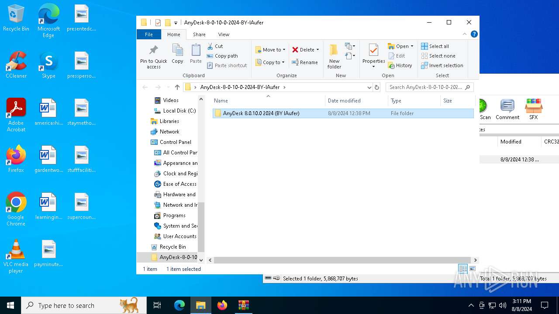The height and width of the screenshot is (314, 559).
Task: Click the CCleaner desktop icon
Action: click(16, 65)
